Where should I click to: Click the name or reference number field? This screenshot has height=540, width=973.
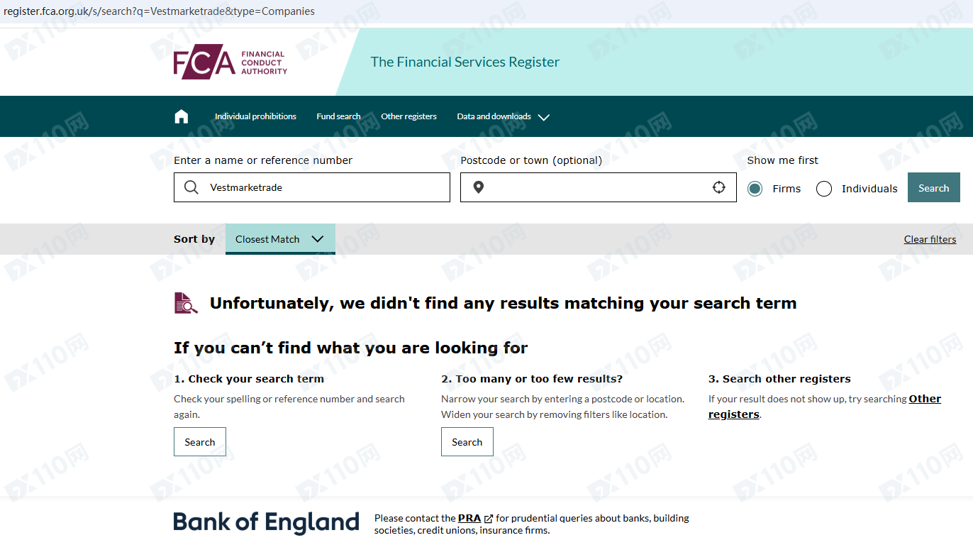(326, 187)
